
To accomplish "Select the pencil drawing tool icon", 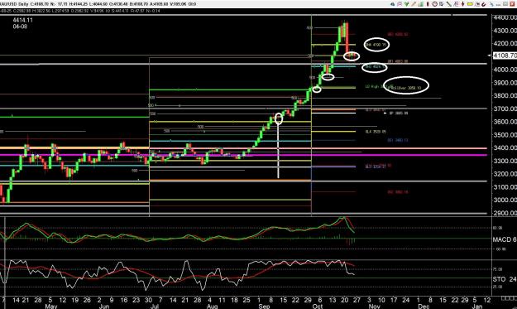I will click(414, 4).
